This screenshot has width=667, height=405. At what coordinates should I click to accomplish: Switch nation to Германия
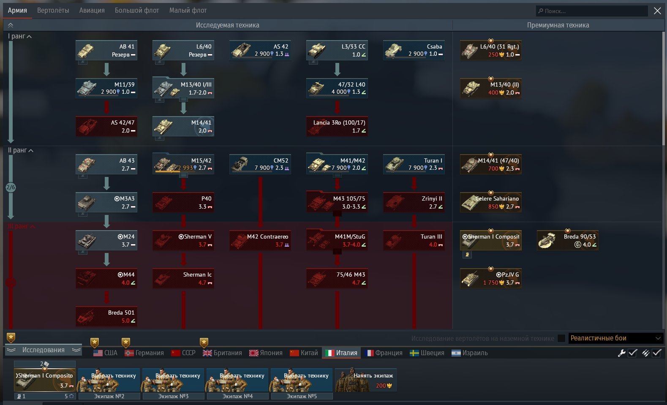[144, 353]
